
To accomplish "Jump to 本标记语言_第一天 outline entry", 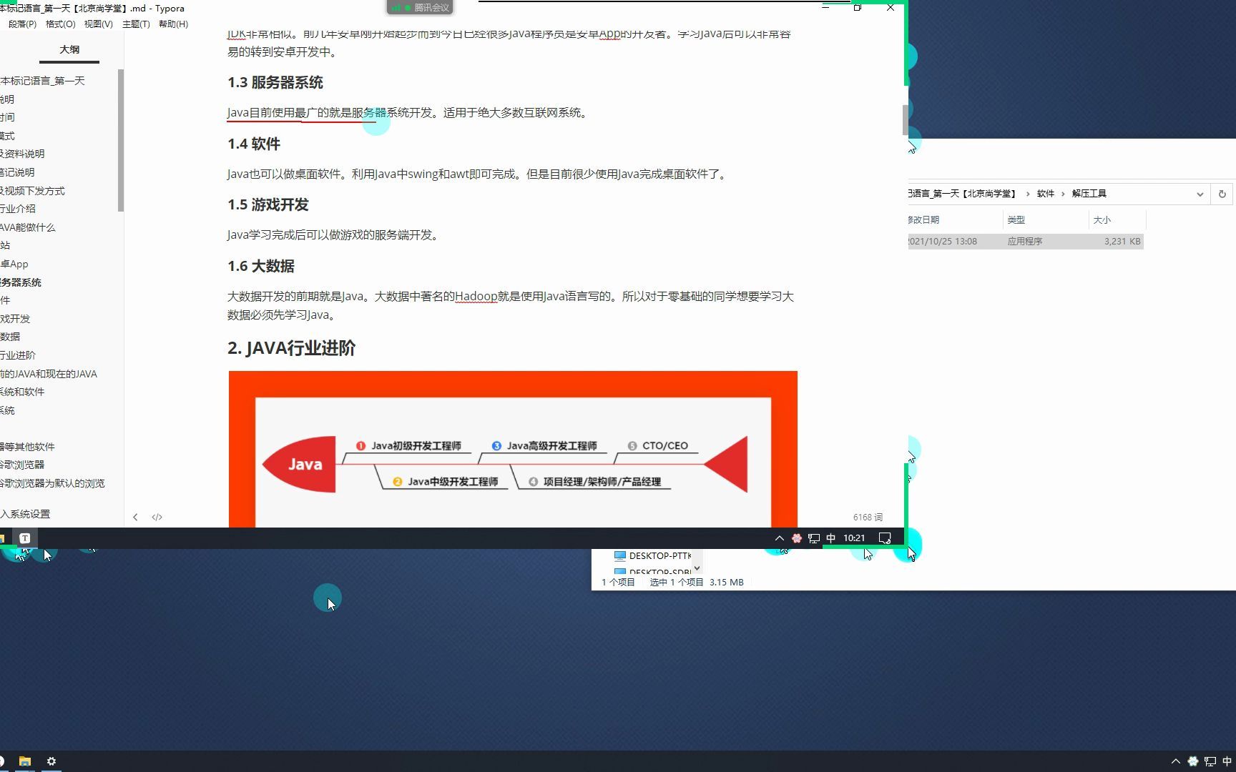I will pyautogui.click(x=42, y=81).
